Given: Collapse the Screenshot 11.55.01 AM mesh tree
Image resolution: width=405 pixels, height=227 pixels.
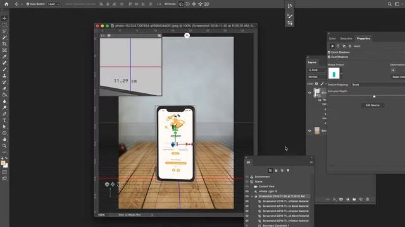Looking at the screenshot, I should click(252, 196).
